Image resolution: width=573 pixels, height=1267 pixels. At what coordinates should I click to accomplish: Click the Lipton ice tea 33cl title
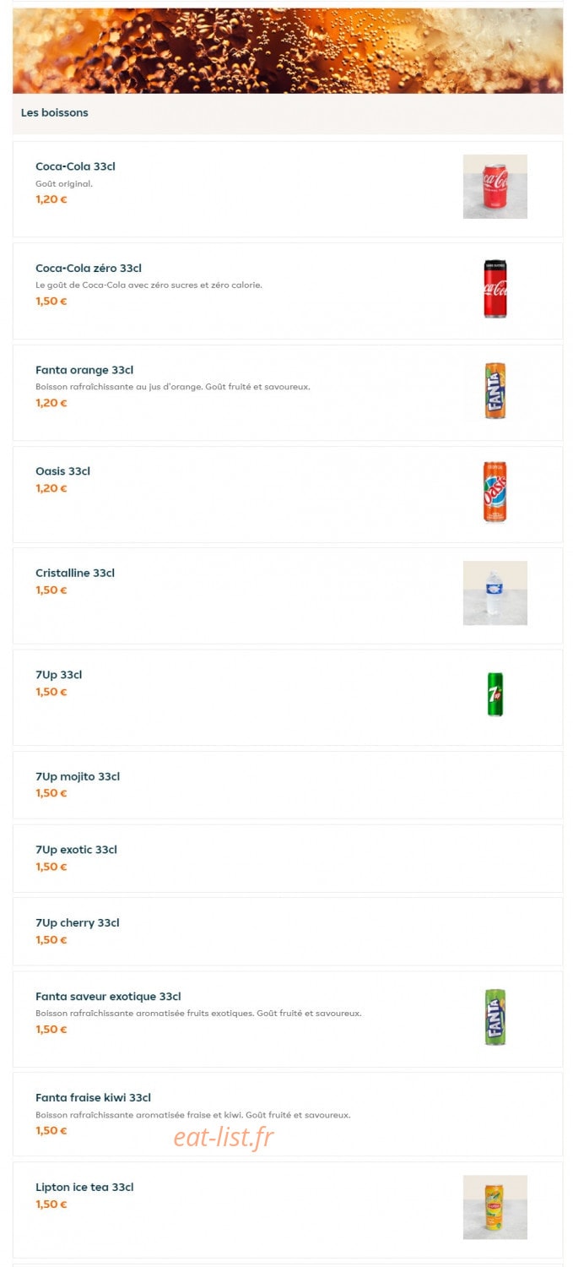coord(84,1187)
